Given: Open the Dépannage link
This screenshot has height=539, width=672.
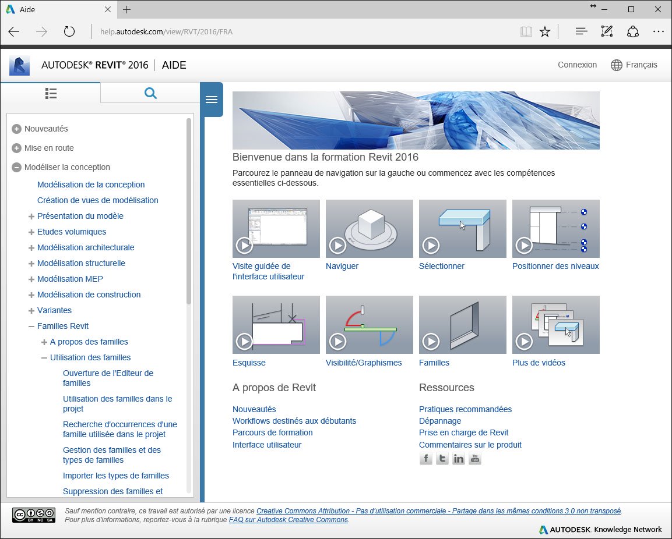Looking at the screenshot, I should (x=440, y=421).
